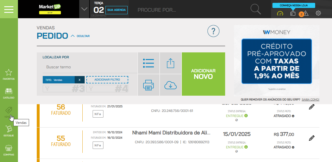
Task: Open the settings gear icon
Action: [318, 13]
